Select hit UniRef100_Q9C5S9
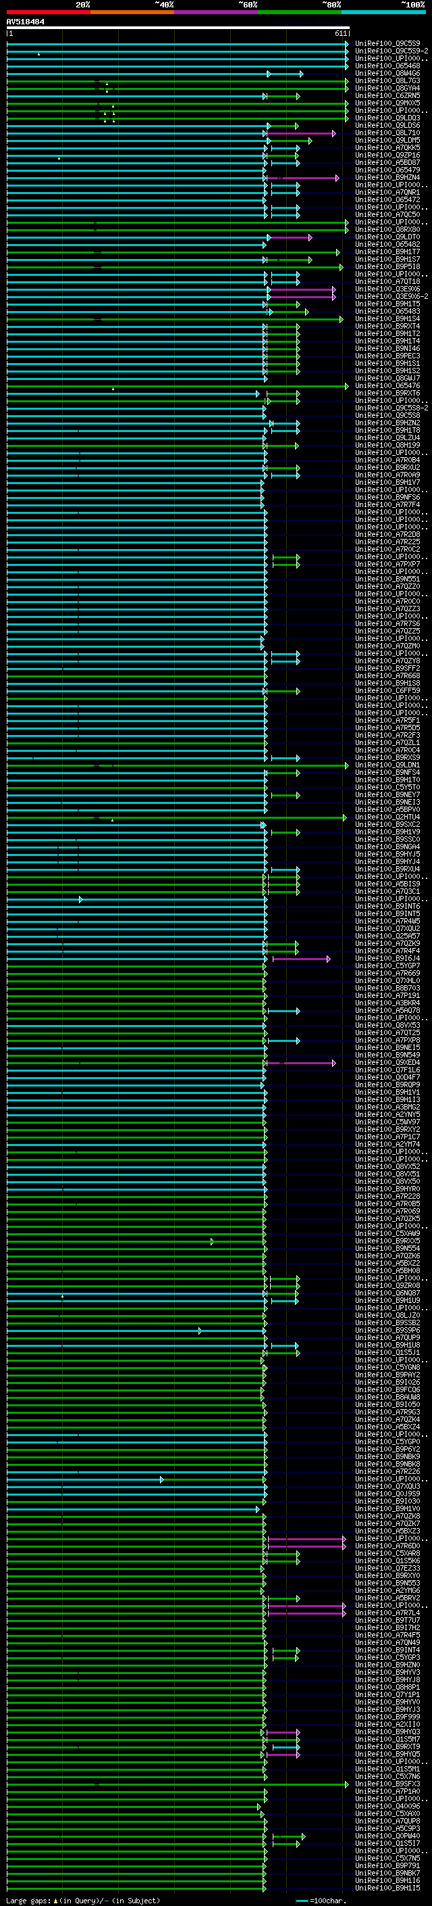The width and height of the screenshot is (432, 1906). coord(387,44)
